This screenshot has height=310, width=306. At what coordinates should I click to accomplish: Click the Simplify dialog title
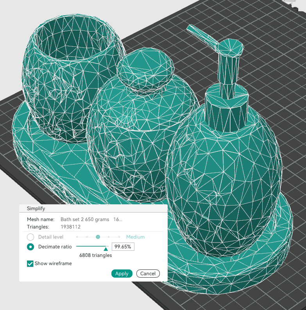coord(36,208)
